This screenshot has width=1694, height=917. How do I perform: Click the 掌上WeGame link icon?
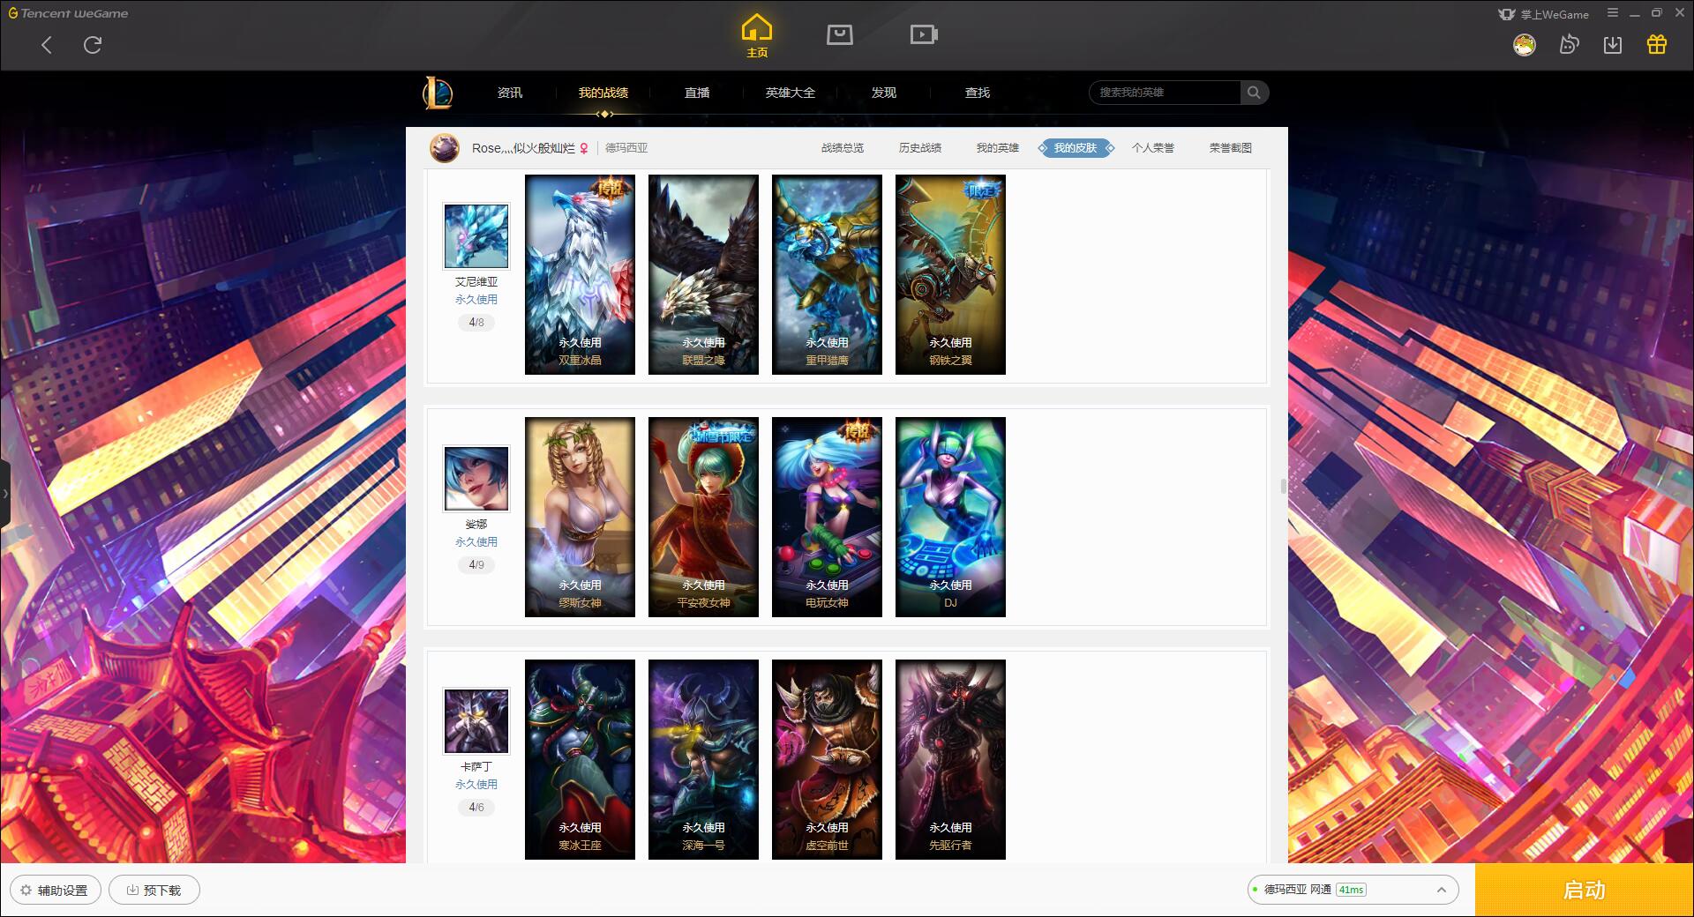tap(1543, 14)
